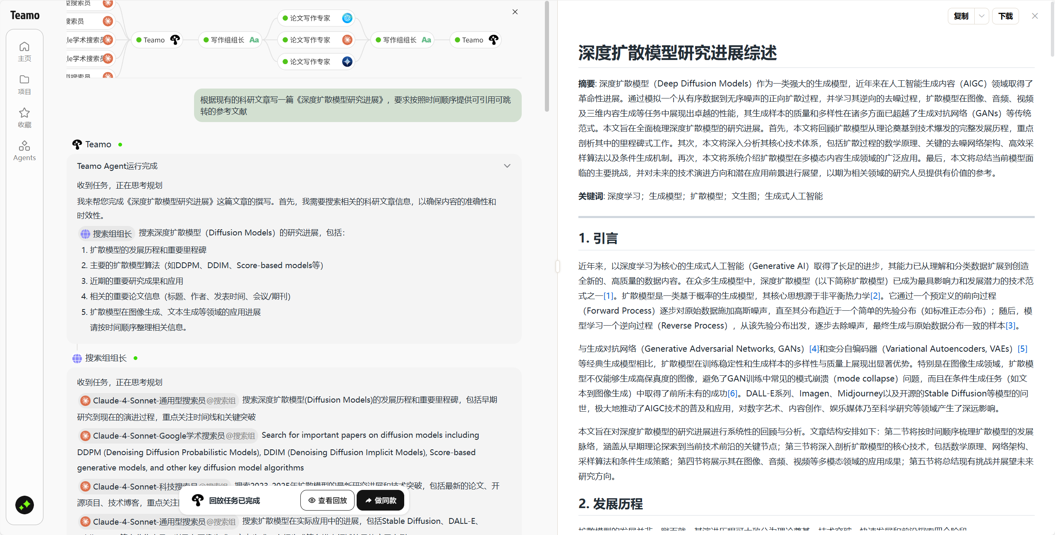Viewport: 1055px width, 535px height.
Task: Click the 查看回放 replay button
Action: click(x=328, y=501)
